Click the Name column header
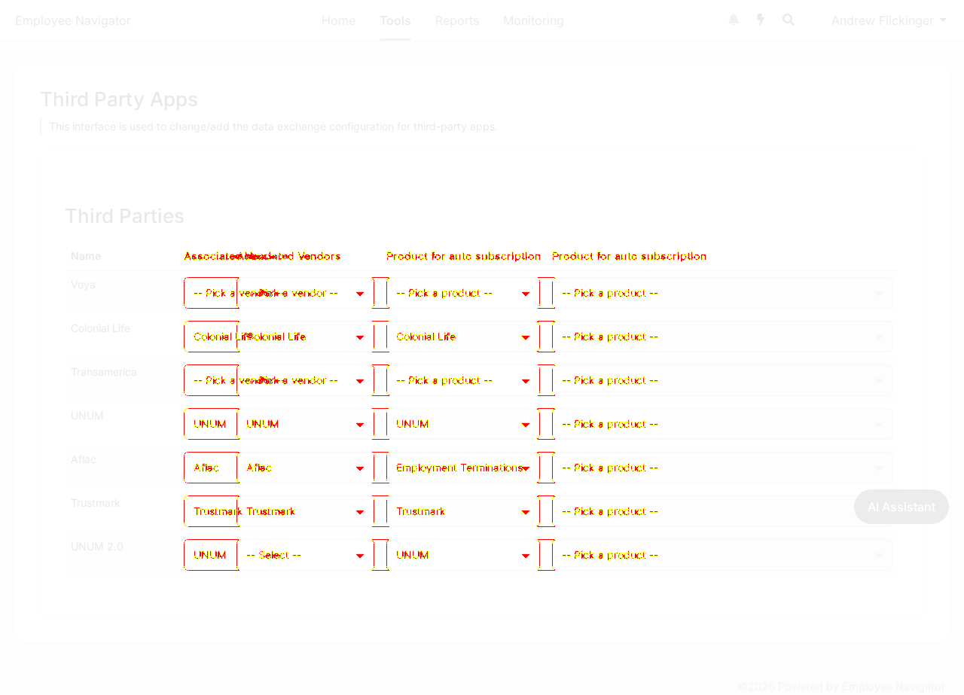This screenshot has height=695, width=964. (86, 256)
